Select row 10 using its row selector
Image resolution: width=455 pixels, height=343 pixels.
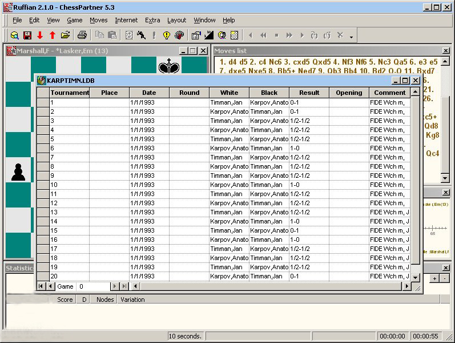(x=43, y=185)
